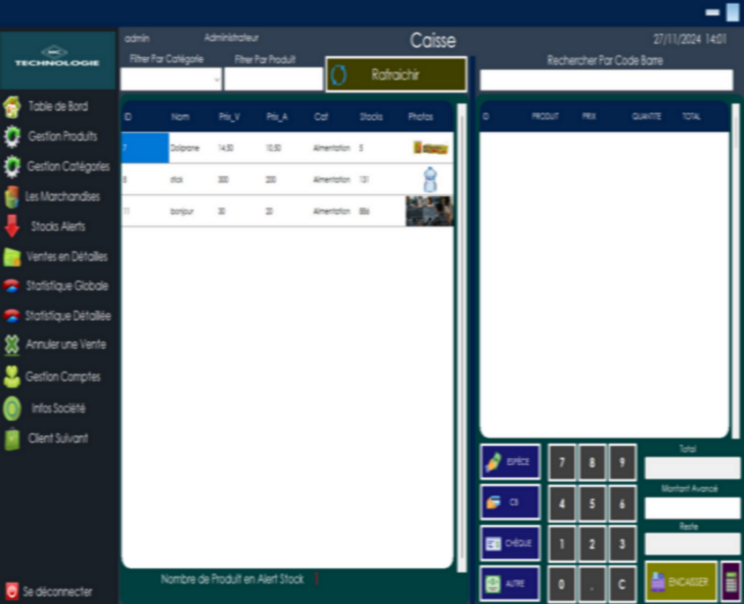Open Ventes en Détailles menu item
The height and width of the screenshot is (604, 744).
pos(66,257)
